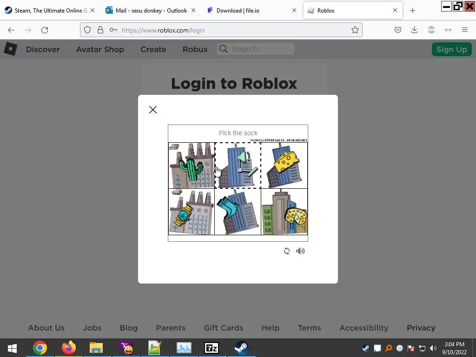This screenshot has width=476, height=357.
Task: Select the captcha image with cheese block
Action: click(x=284, y=165)
